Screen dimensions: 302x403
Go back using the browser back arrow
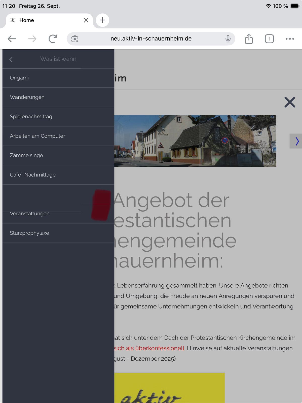[12, 39]
